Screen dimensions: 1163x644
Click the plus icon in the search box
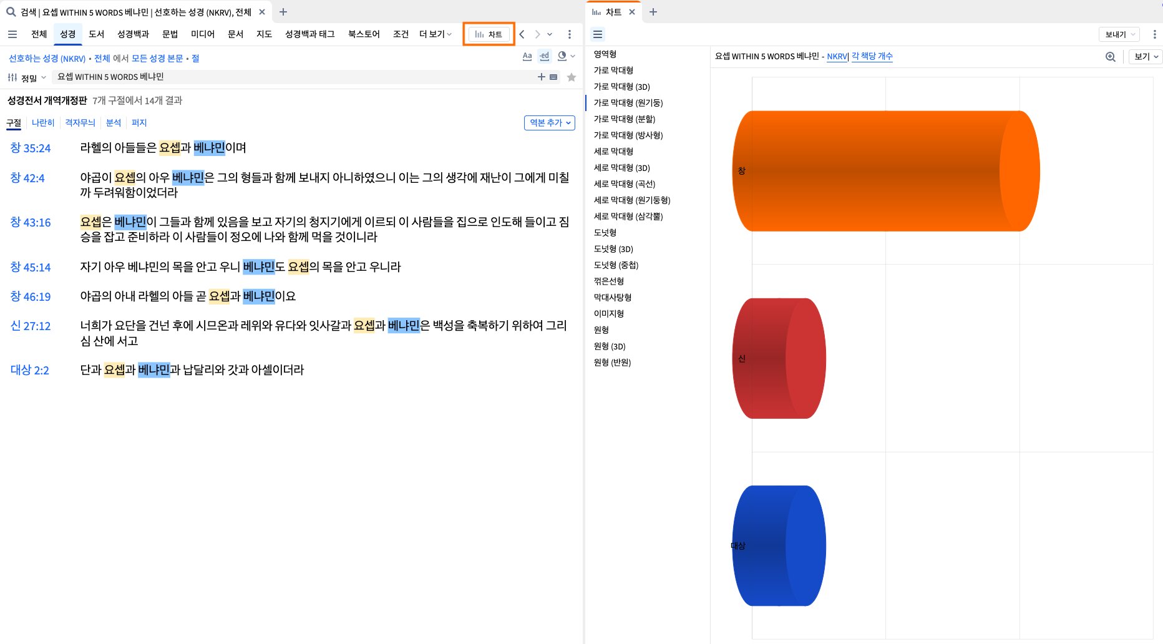(x=541, y=77)
